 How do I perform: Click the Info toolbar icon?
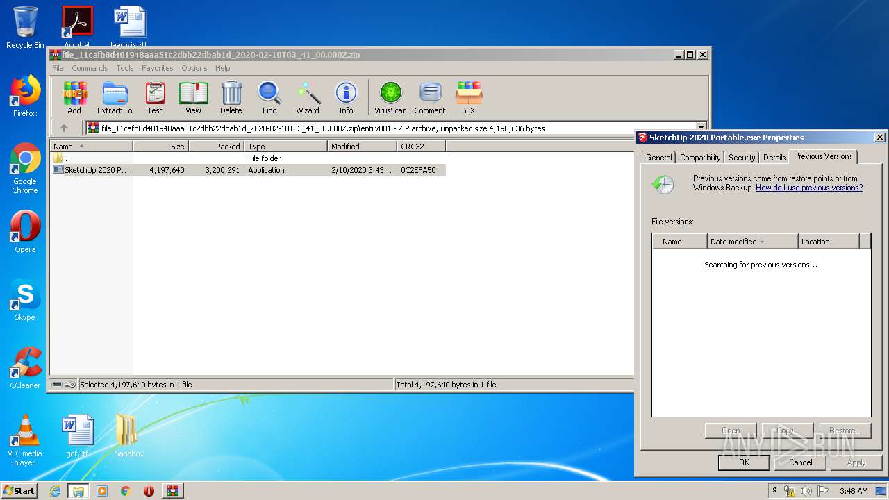tap(346, 98)
